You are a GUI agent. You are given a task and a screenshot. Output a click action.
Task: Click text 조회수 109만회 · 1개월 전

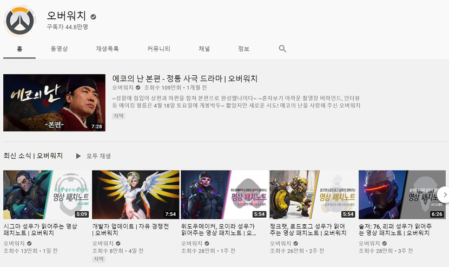tap(175, 88)
